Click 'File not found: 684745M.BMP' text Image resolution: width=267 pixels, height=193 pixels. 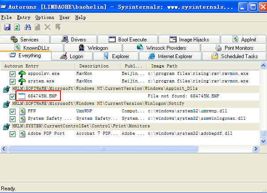[184, 96]
